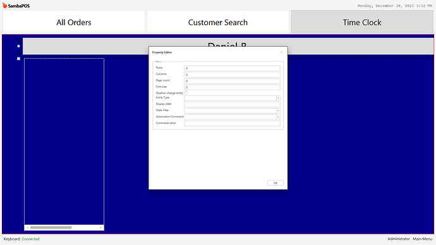The height and width of the screenshot is (245, 436).
Task: Switch to the Time Clock tab
Action: (x=362, y=22)
